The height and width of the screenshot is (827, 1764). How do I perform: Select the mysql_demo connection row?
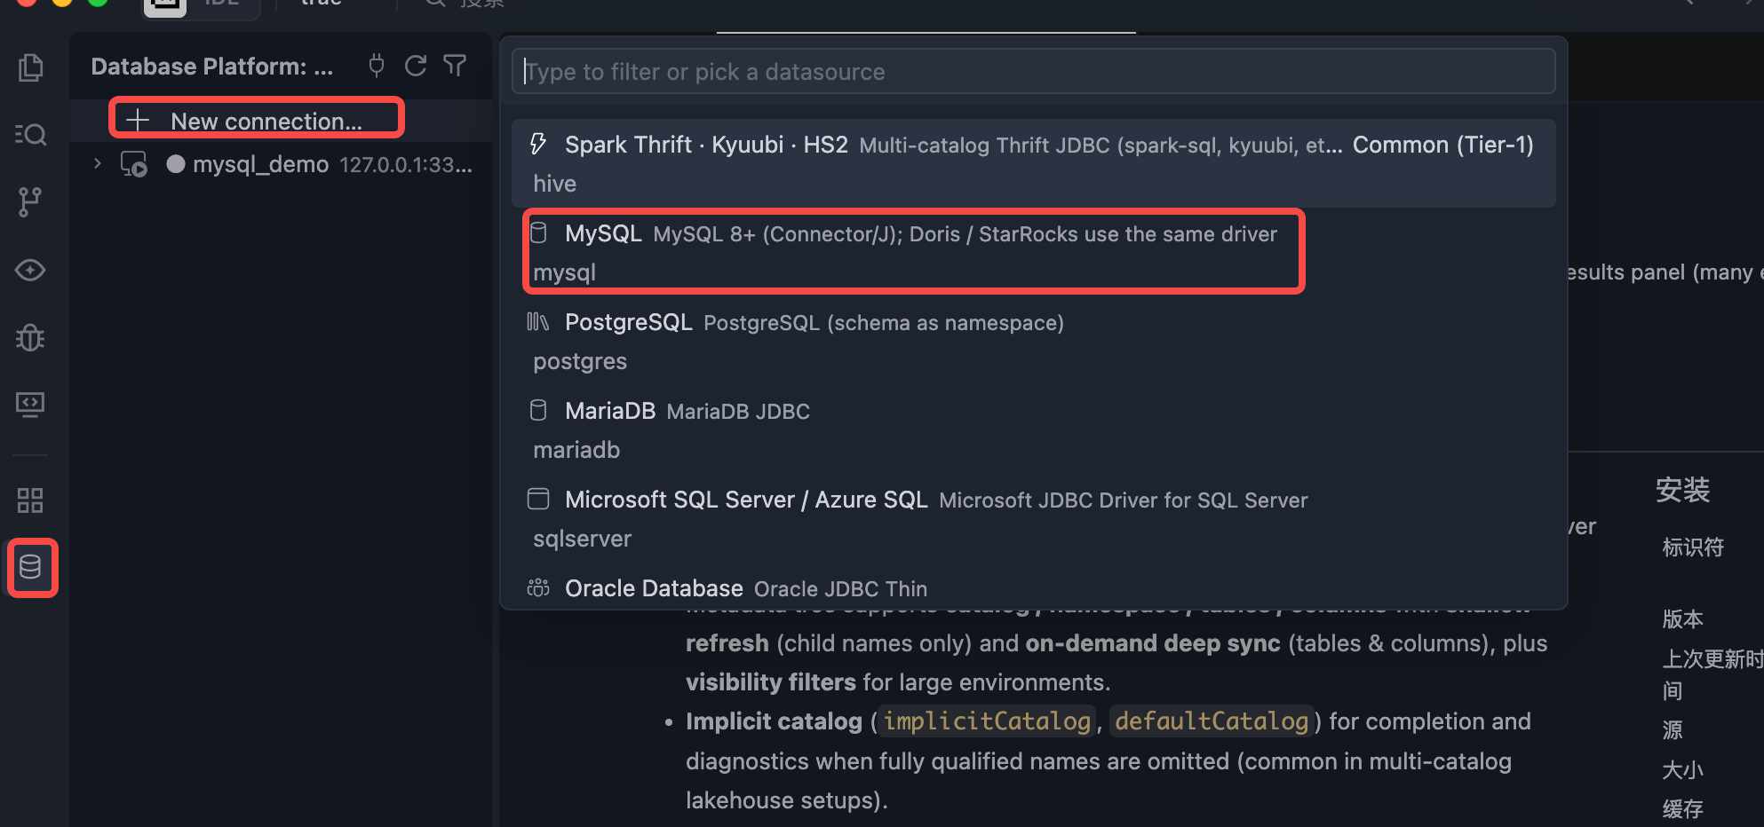tap(281, 164)
